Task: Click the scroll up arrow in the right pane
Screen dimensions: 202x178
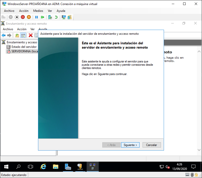Action: pyautogui.click(x=199, y=52)
